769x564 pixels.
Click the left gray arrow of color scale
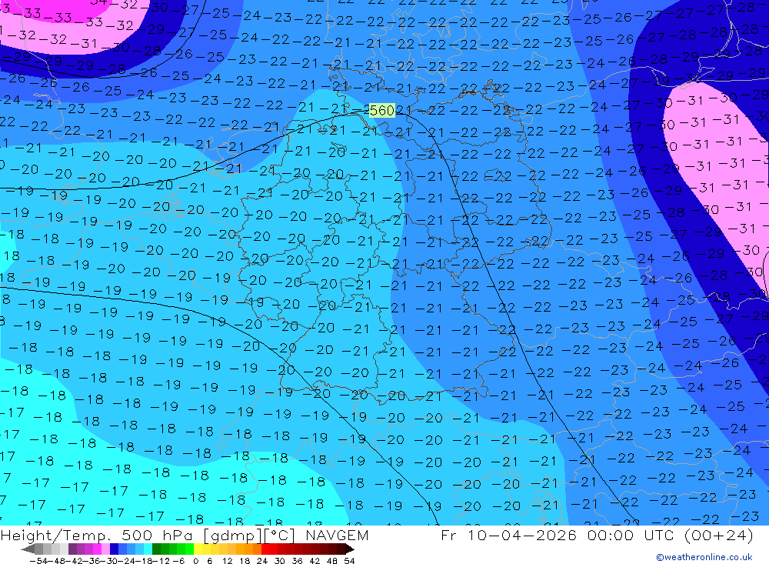[x=28, y=549]
